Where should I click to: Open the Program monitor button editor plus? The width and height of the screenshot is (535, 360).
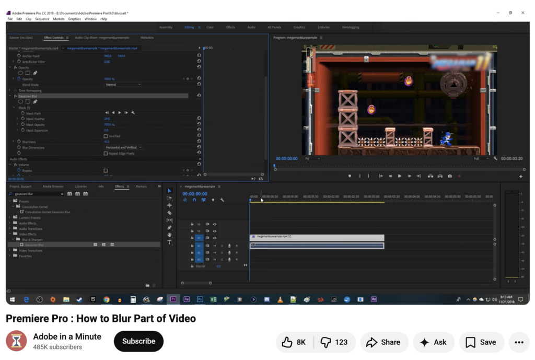pos(521,177)
